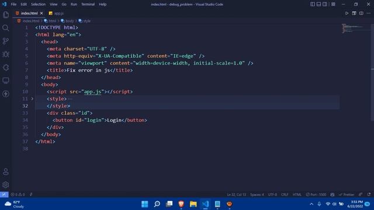Open the Search view in activity bar

click(x=6, y=28)
